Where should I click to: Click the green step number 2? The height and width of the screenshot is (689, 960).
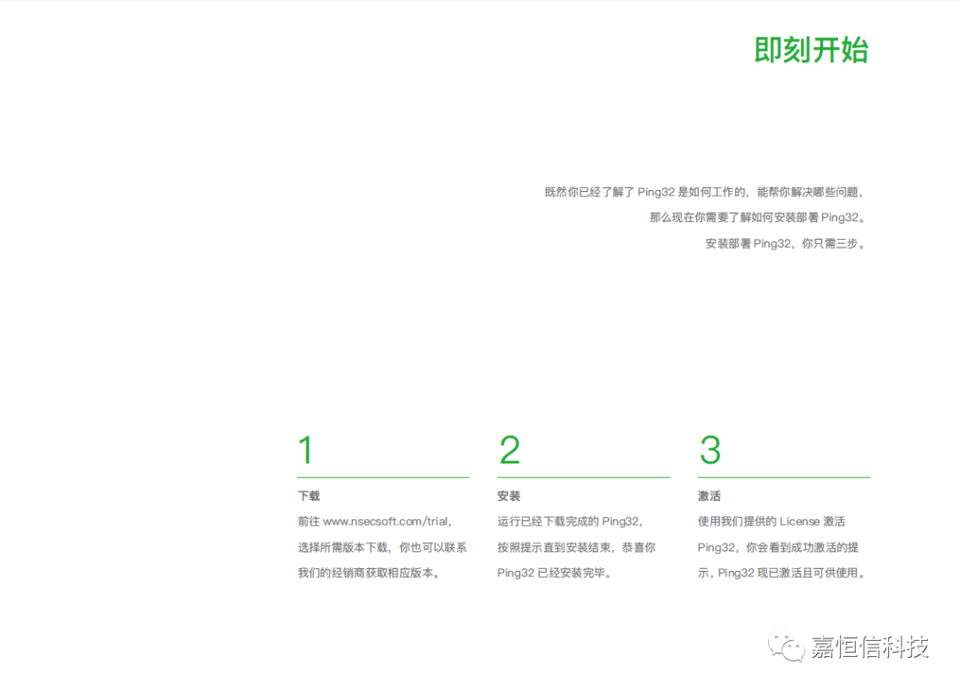coord(509,450)
